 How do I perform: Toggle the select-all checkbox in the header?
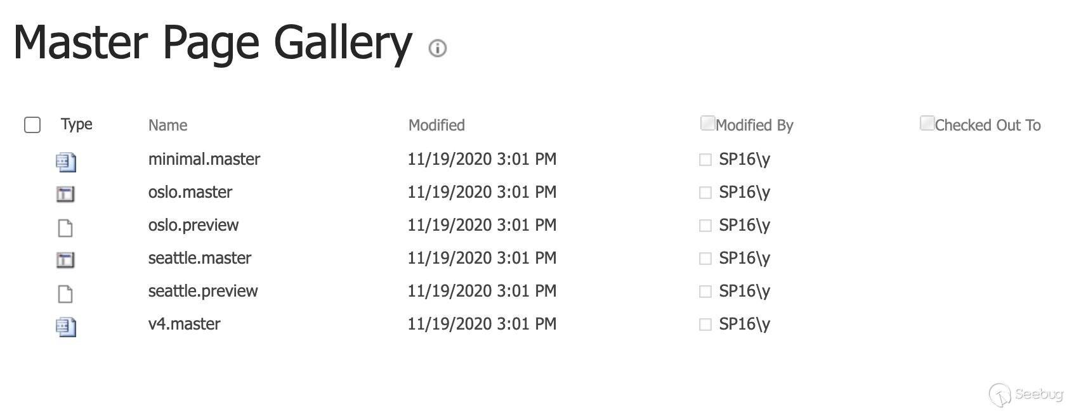tap(32, 125)
